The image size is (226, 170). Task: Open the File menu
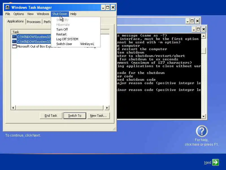tap(8, 14)
